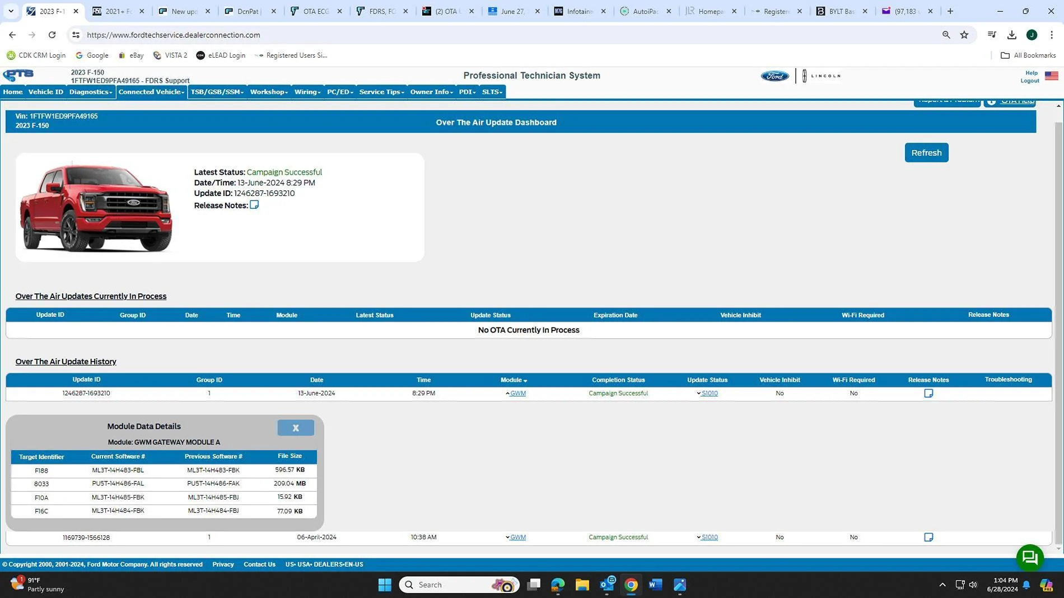Click the page vertical scrollbar

click(1058, 325)
